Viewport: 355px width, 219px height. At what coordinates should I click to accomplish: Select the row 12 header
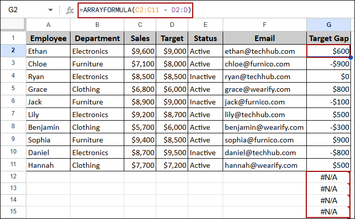tap(13, 177)
